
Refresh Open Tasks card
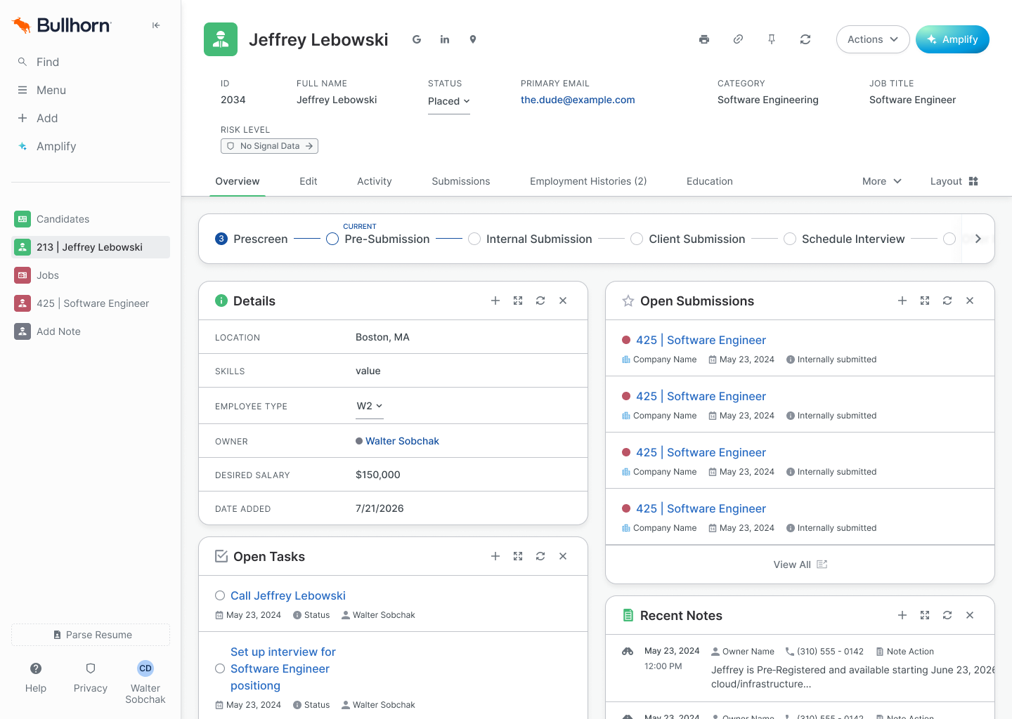(x=540, y=556)
